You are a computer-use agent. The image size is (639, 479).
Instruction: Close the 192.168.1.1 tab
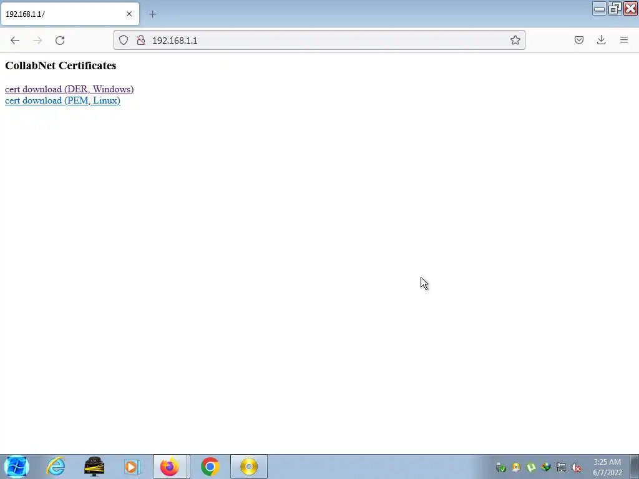(x=129, y=14)
